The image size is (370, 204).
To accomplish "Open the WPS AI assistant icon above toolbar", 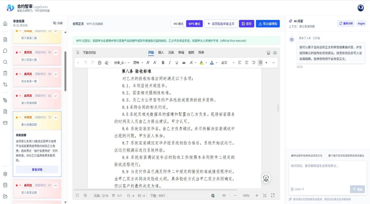I will (269, 53).
